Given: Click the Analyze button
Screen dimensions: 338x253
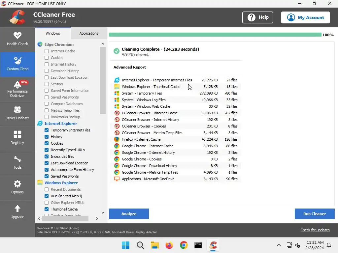Looking at the screenshot, I should (129, 214).
